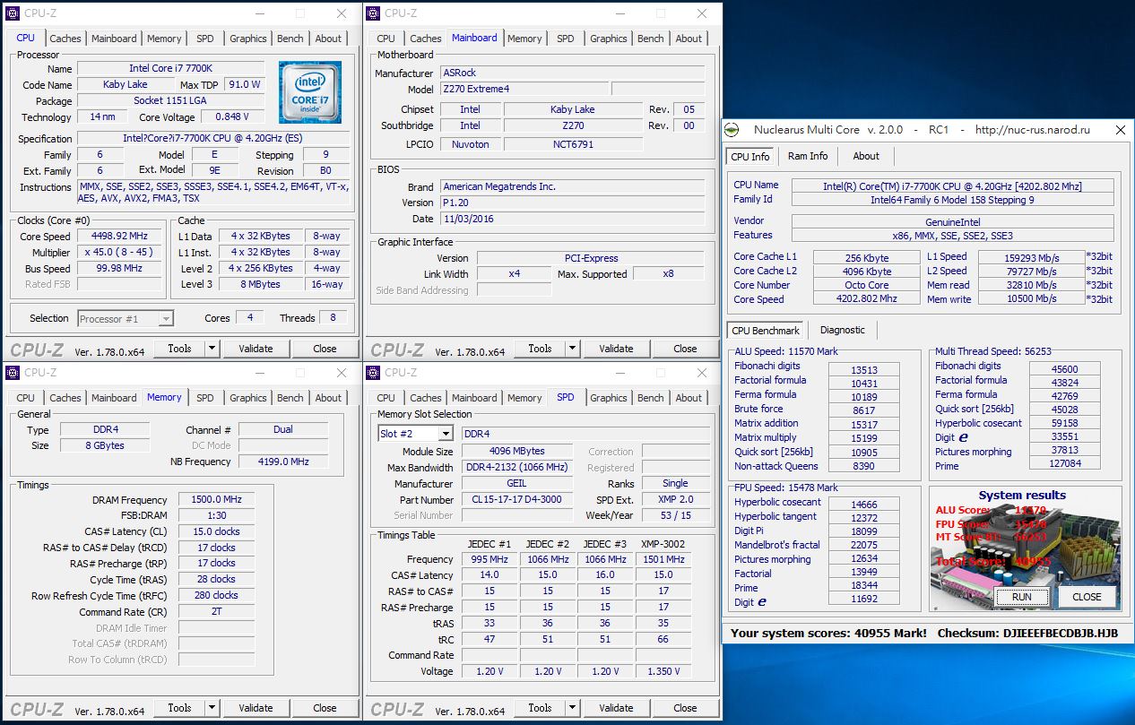Click the Max TDP 91.0 W value

tap(244, 85)
